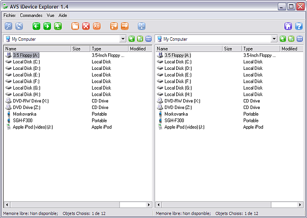Click the refresh toolbar icon
The image size is (307, 218).
click(x=19, y=26)
